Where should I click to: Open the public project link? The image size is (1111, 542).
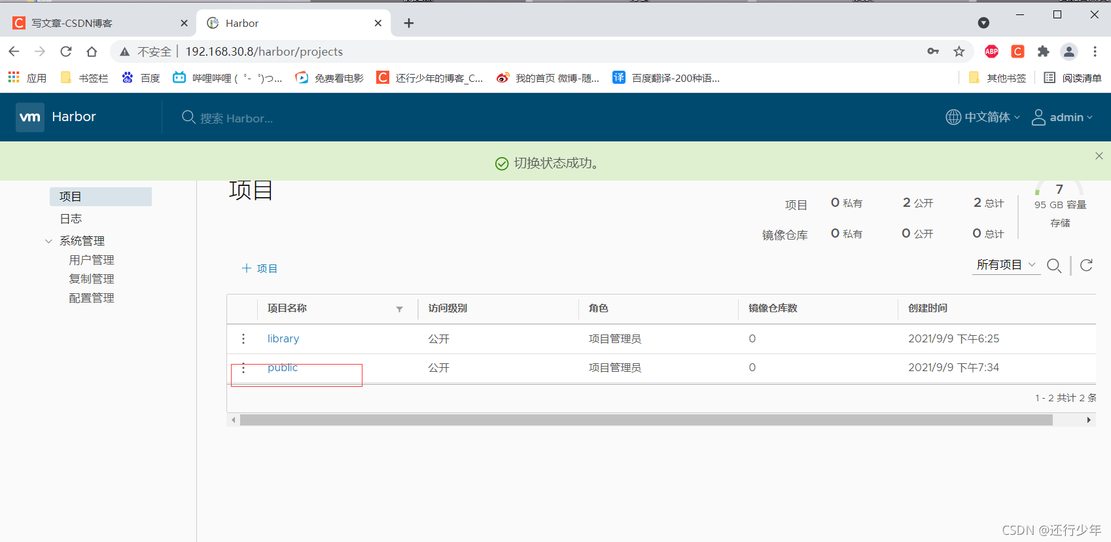(283, 368)
